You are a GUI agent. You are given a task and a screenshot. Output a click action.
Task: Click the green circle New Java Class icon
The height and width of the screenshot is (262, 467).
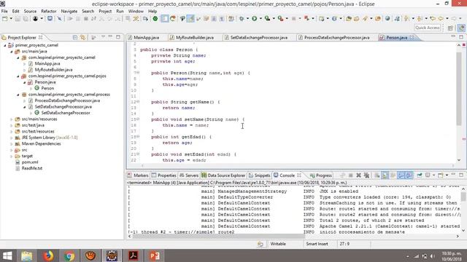tap(155, 19)
